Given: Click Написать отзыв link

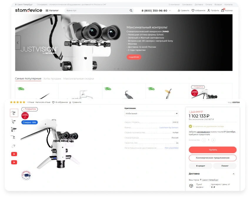Looking at the screenshot, I should [43, 102].
